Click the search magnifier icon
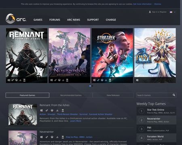 pyautogui.click(x=174, y=95)
